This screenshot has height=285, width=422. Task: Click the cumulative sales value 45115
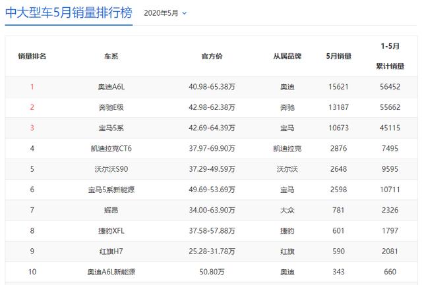[390, 128]
